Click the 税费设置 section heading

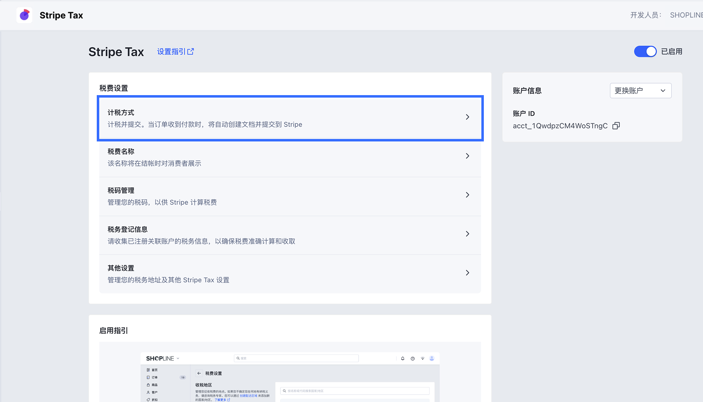pos(114,88)
